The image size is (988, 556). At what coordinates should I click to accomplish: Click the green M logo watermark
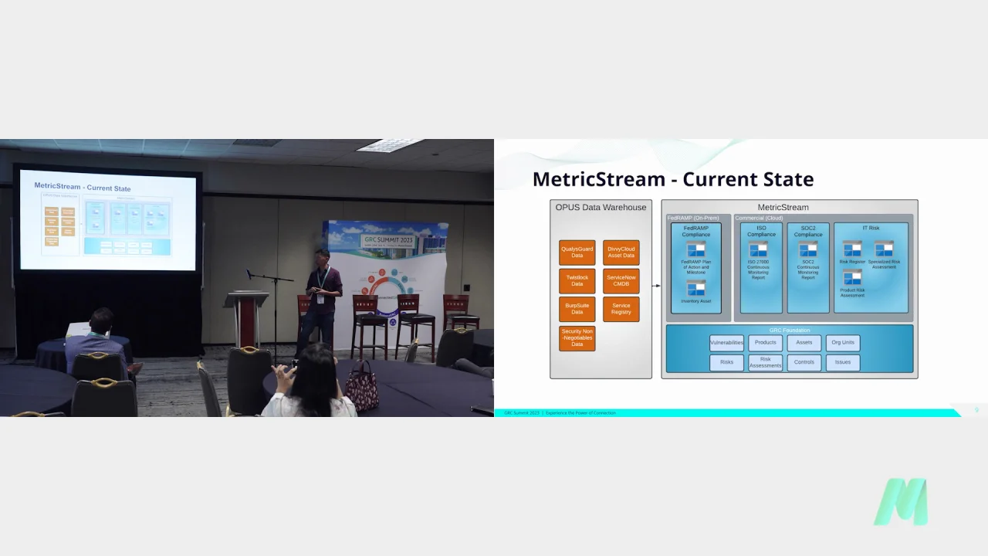[x=901, y=503]
